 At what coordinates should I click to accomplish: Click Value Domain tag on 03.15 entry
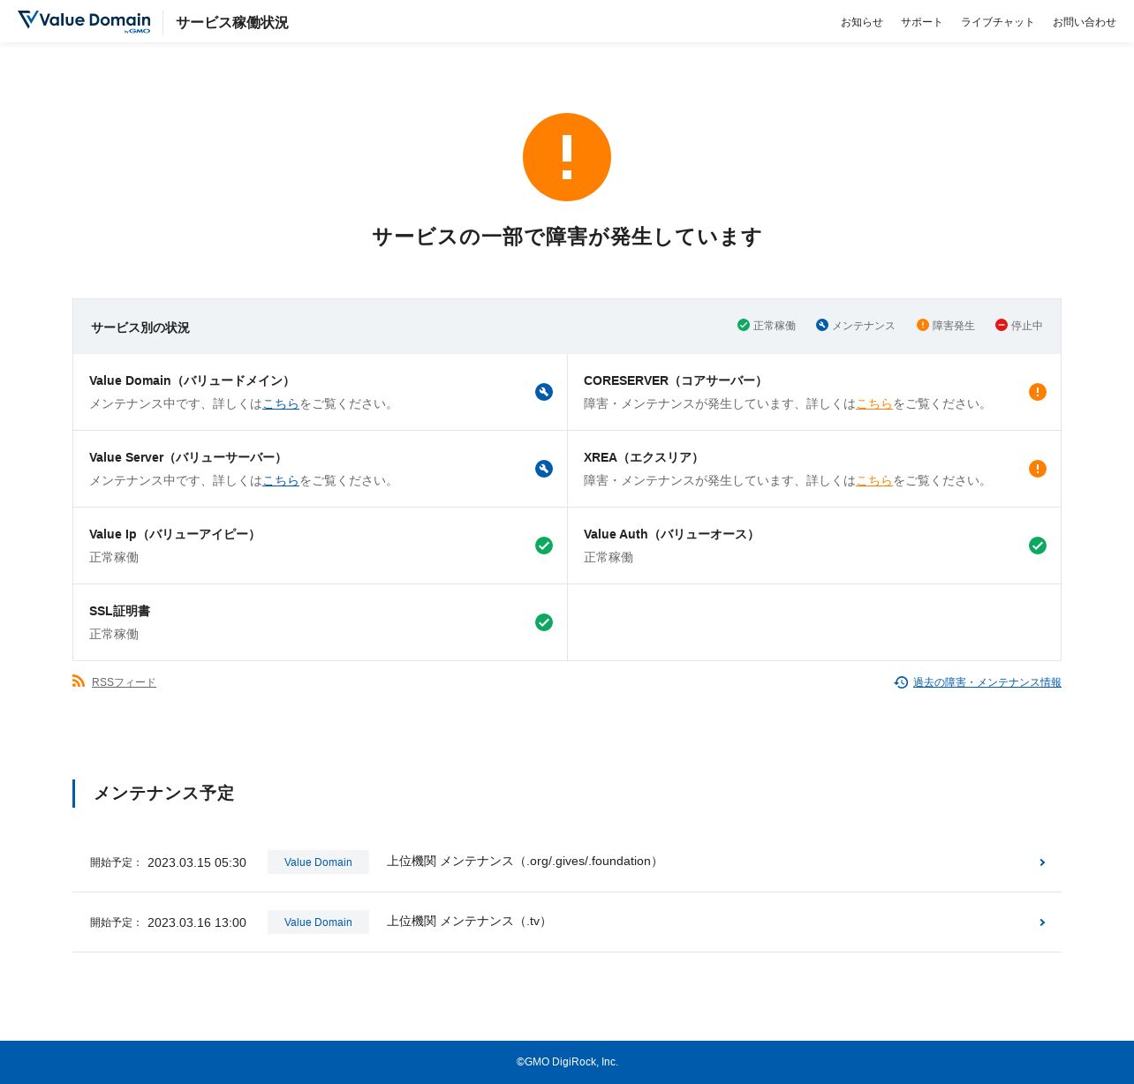click(x=318, y=862)
